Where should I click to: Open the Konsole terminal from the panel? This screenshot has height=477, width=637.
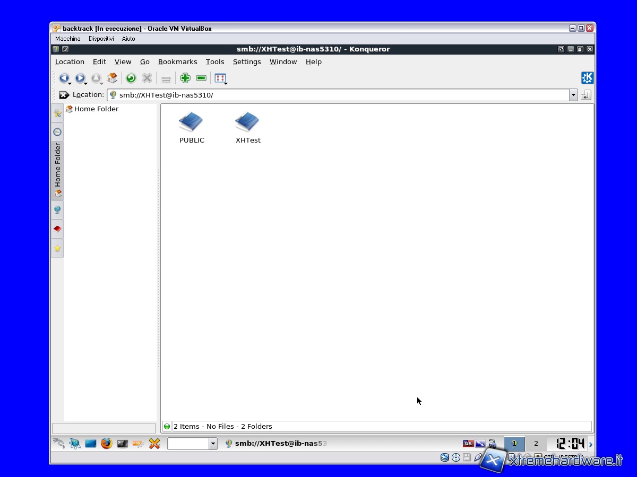(x=123, y=444)
